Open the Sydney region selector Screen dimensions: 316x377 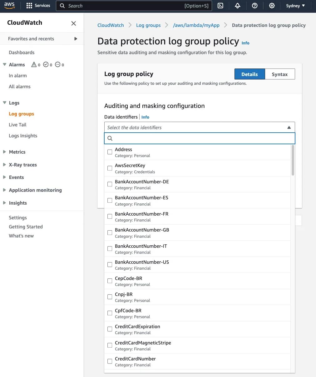(x=295, y=5)
